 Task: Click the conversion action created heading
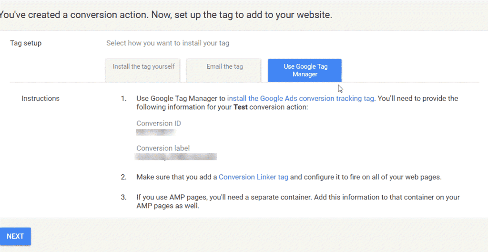coord(166,15)
